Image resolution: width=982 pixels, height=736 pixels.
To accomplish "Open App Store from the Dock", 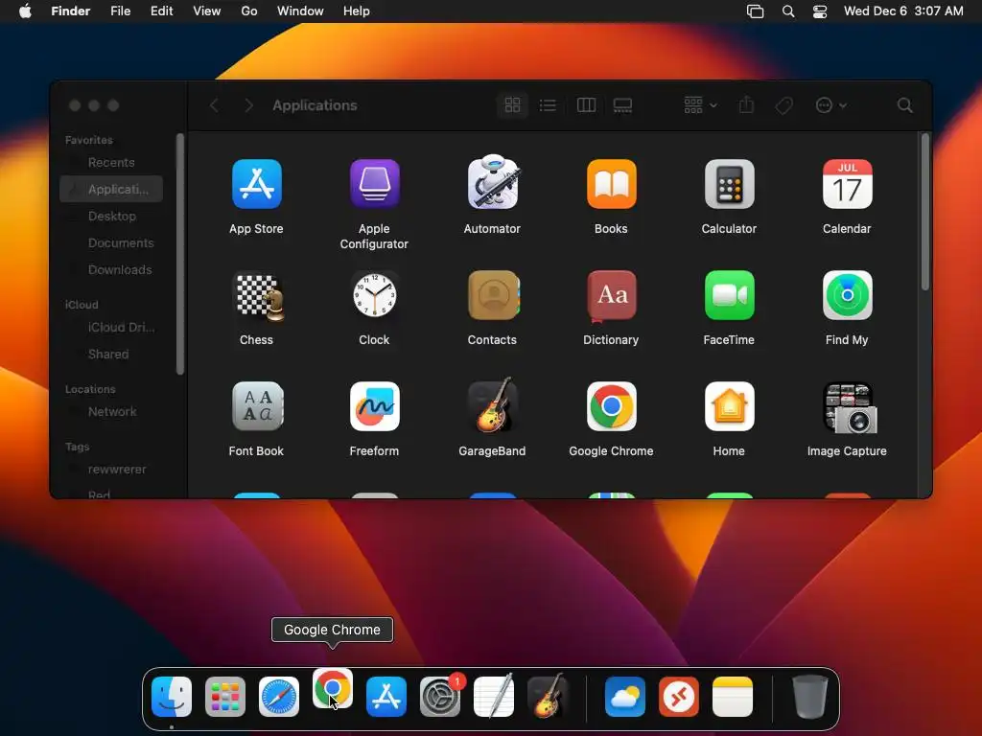I will pos(386,697).
